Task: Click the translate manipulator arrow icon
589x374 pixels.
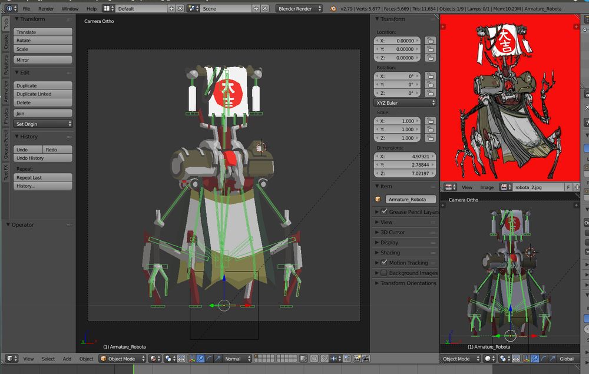Action: click(x=201, y=359)
